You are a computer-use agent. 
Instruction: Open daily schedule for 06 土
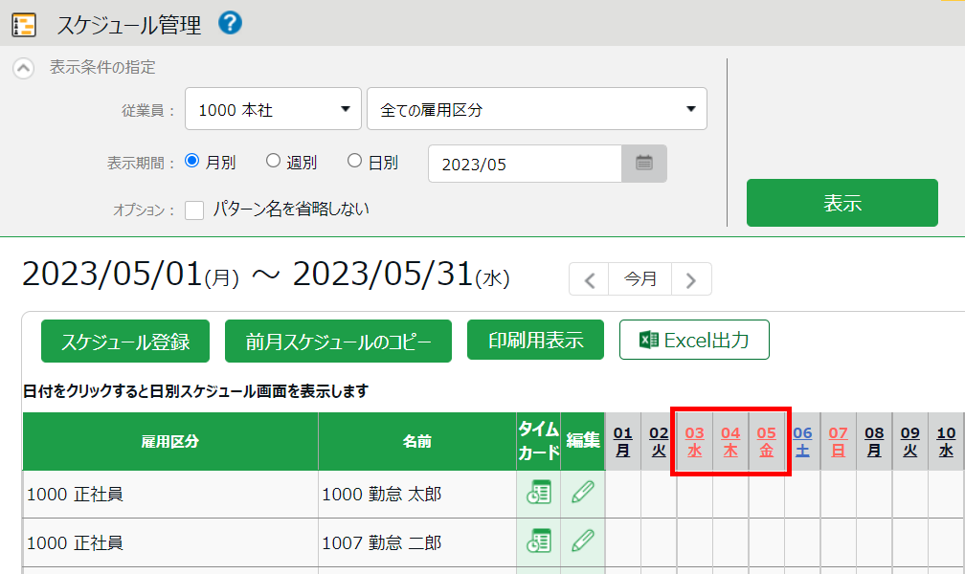tap(802, 441)
